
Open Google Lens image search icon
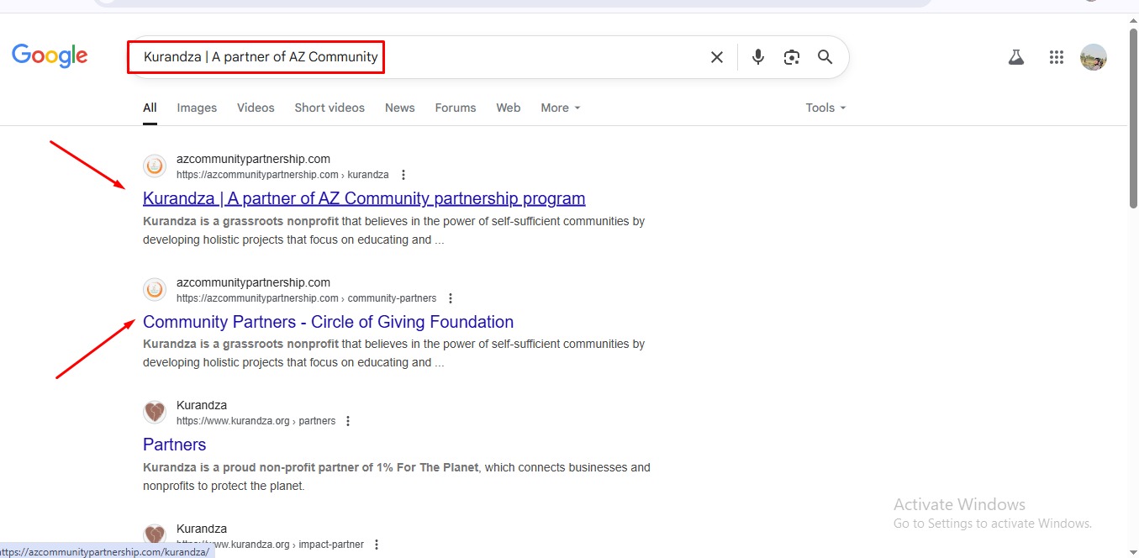(791, 57)
